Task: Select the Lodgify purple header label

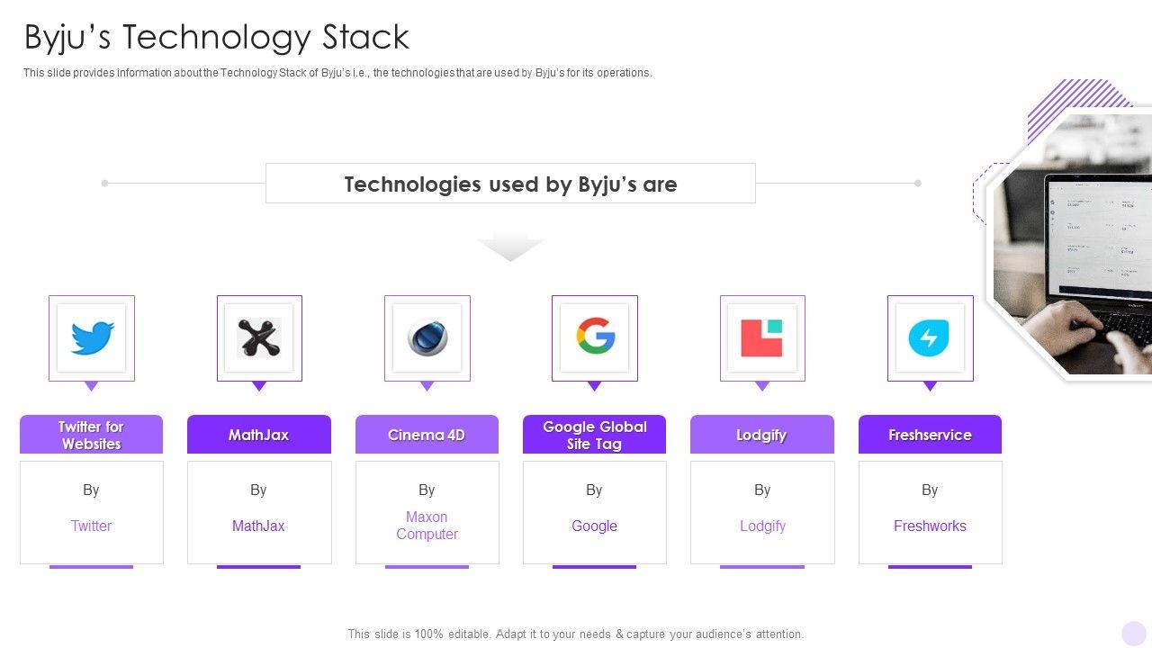Action: [761, 435]
